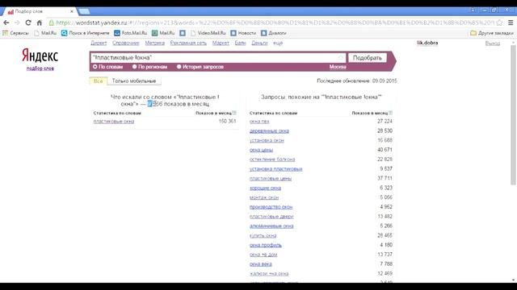Screen dimensions: 517x290
Task: Change region via the Москва link
Action: [x=338, y=67]
